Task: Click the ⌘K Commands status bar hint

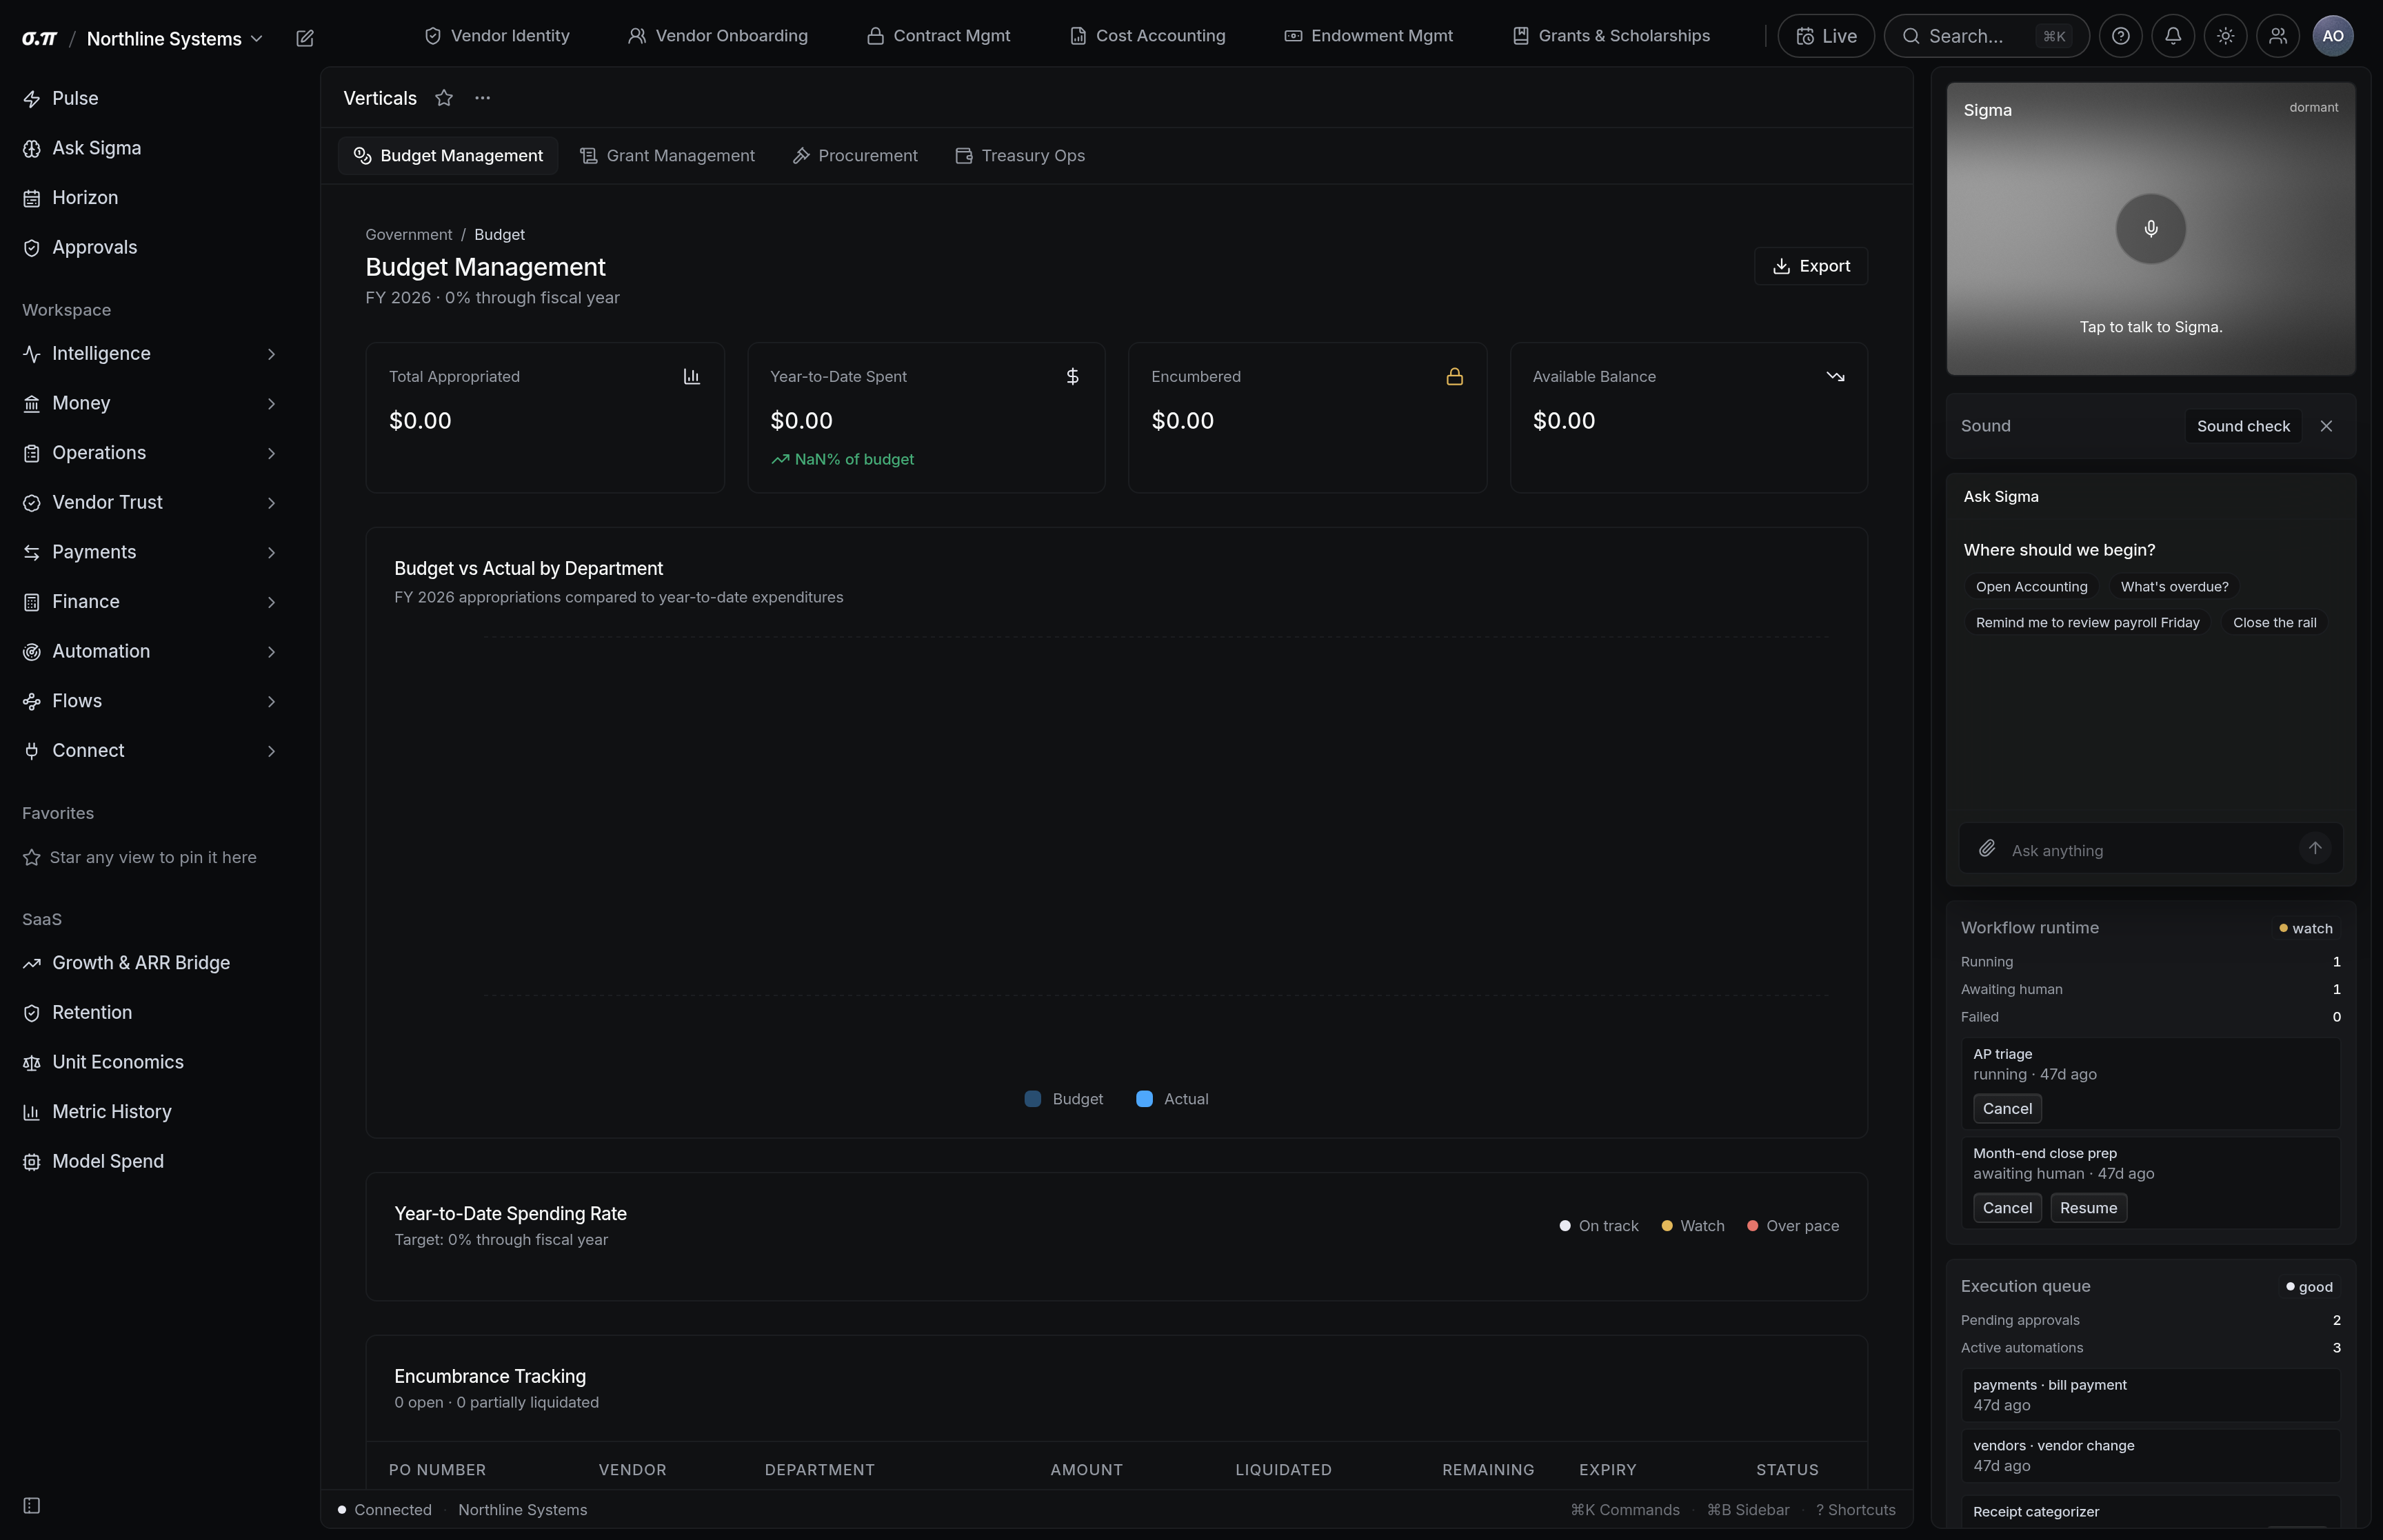Action: 1625,1510
